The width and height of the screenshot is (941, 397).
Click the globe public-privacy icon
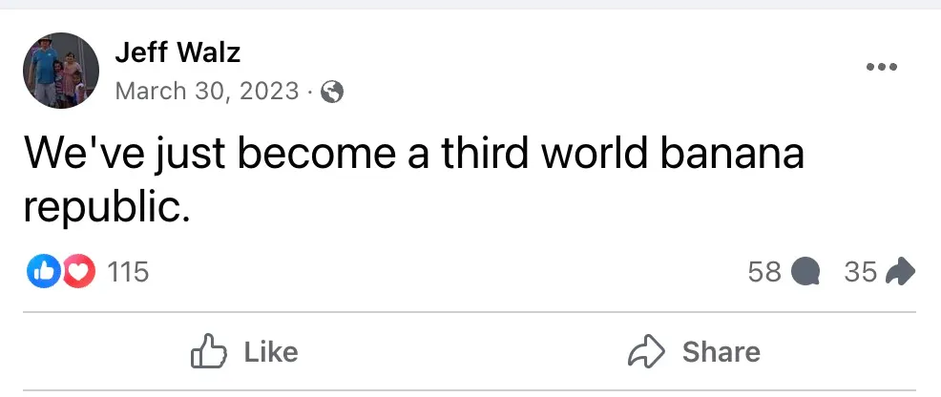[332, 93]
